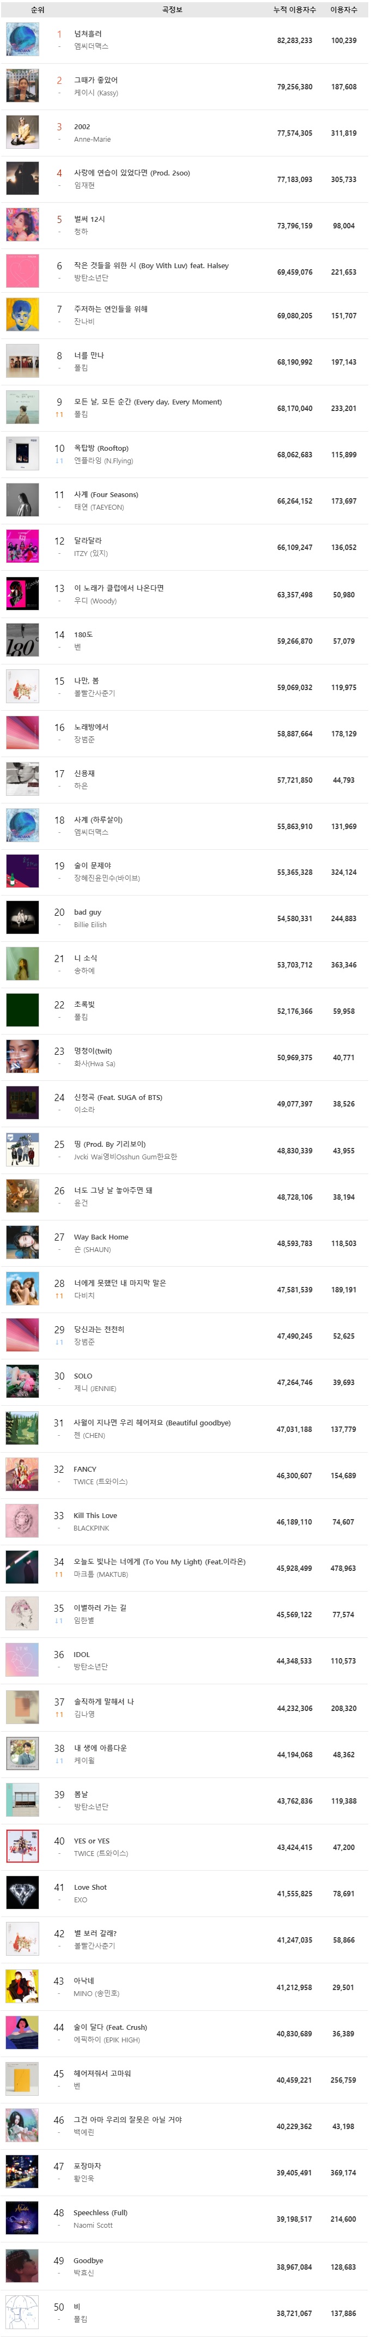Click the 순위 column header
Image resolution: width=371 pixels, height=2346 pixels.
click(x=37, y=9)
